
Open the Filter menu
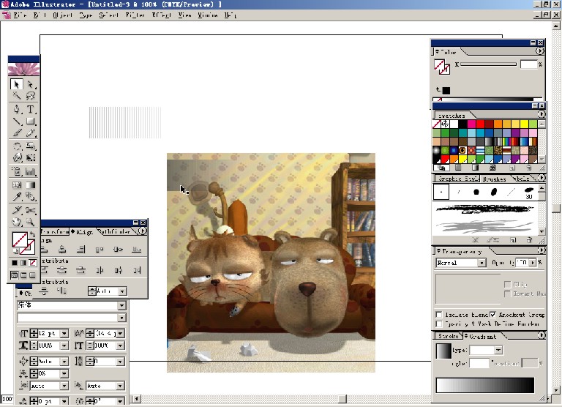pos(135,15)
